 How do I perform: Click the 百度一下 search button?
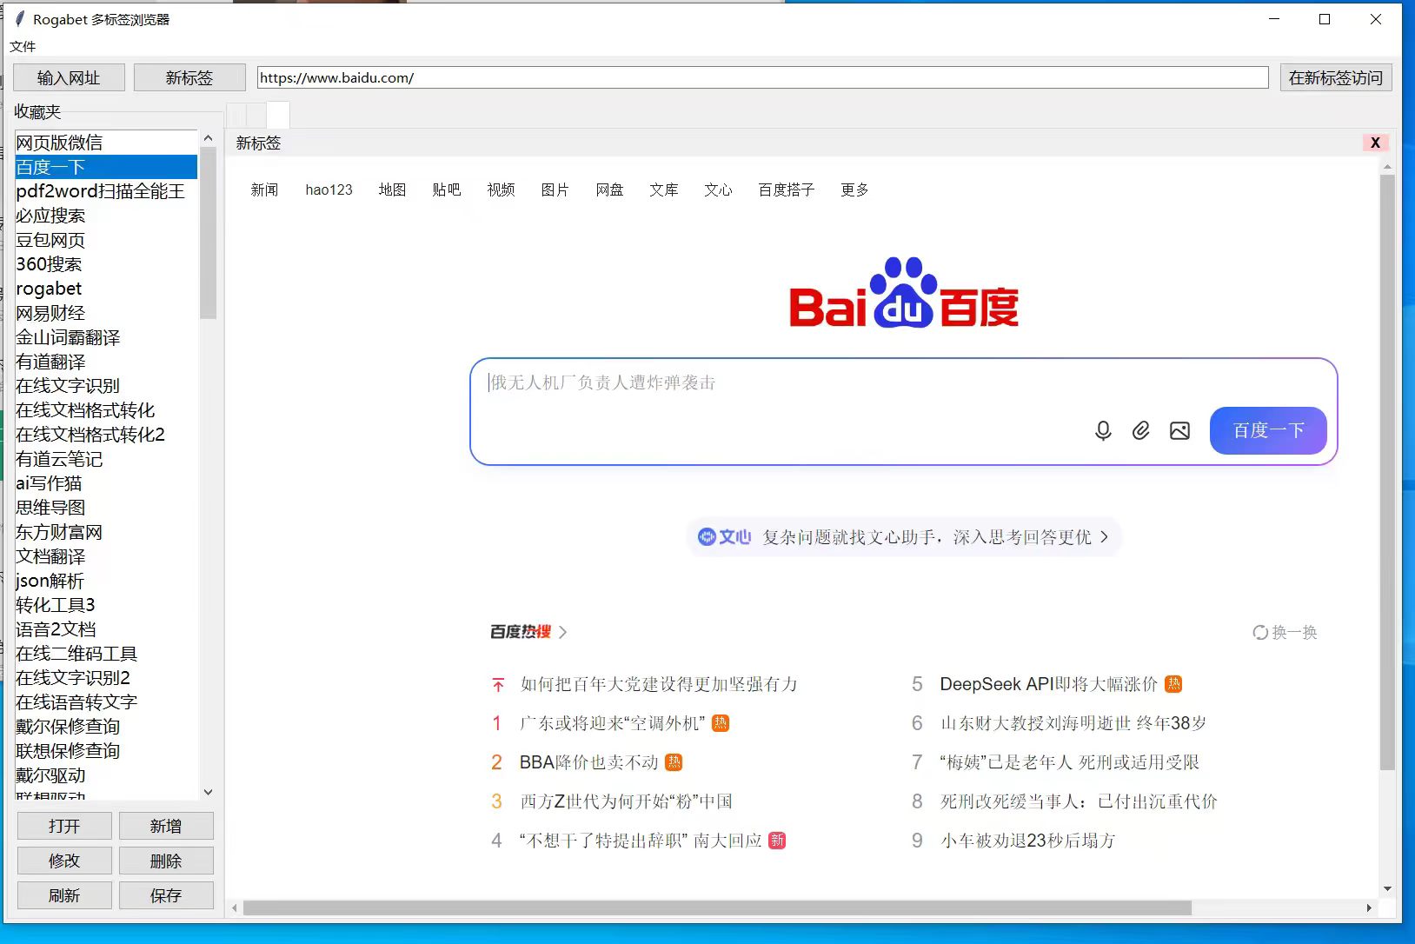pos(1268,430)
